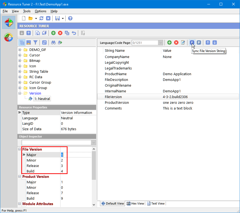Switch to the Hex View tab
This screenshot has height=213, width=240.
click(135, 203)
